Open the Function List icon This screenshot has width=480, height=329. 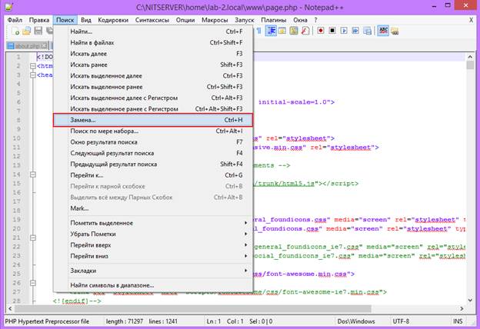(x=305, y=31)
